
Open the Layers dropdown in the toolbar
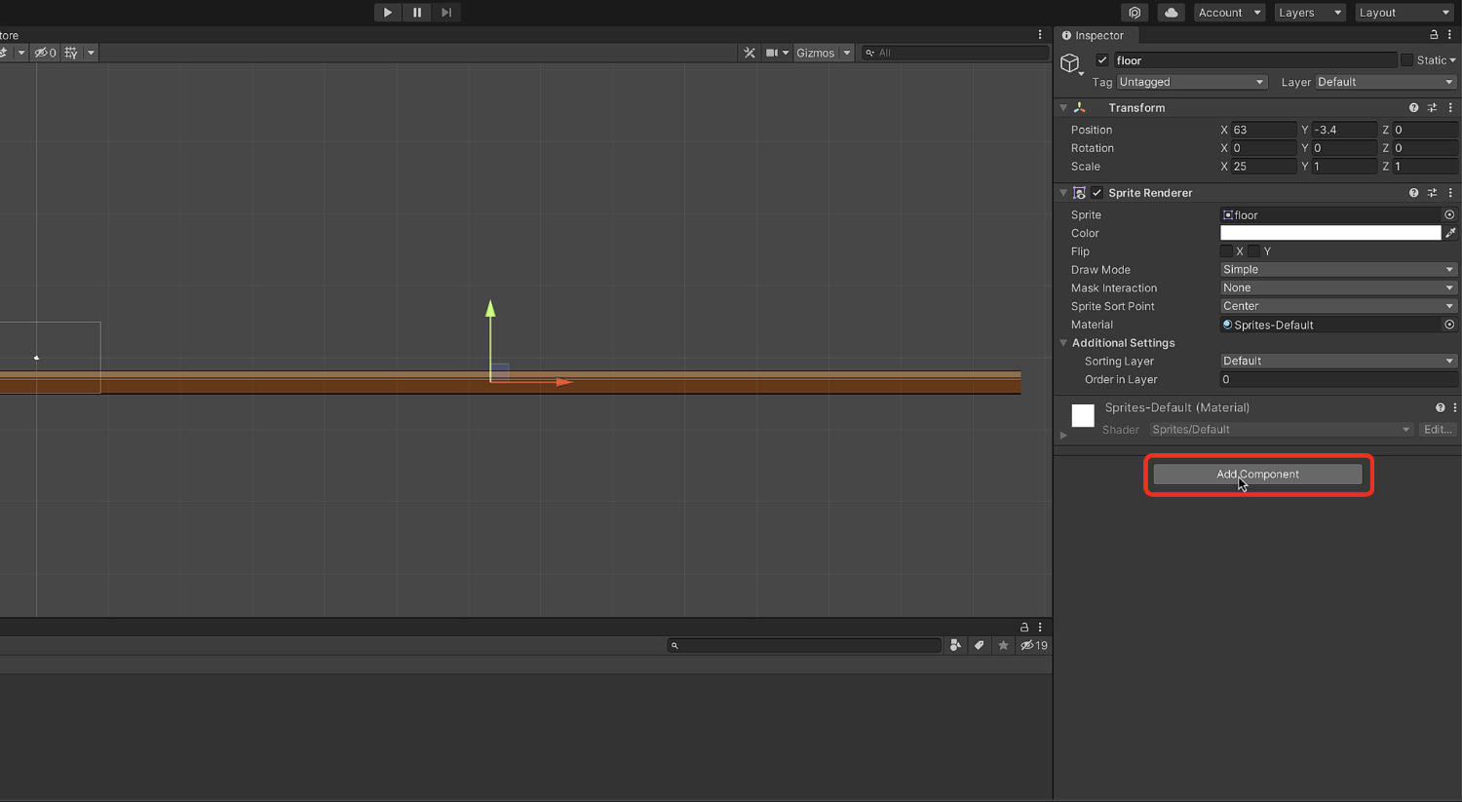[x=1309, y=13]
